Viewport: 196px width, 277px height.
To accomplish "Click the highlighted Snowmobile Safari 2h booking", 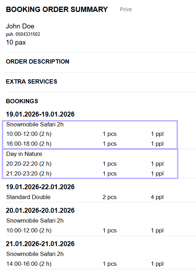I will click(x=90, y=134).
